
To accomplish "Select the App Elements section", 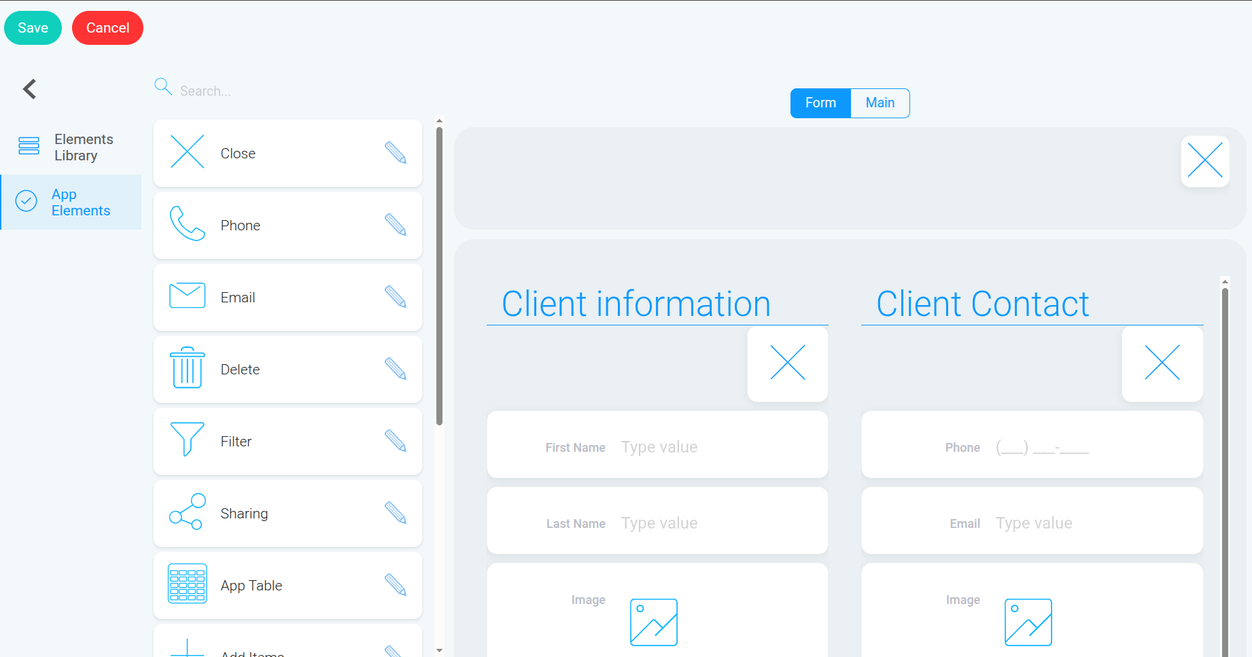I will click(x=71, y=202).
